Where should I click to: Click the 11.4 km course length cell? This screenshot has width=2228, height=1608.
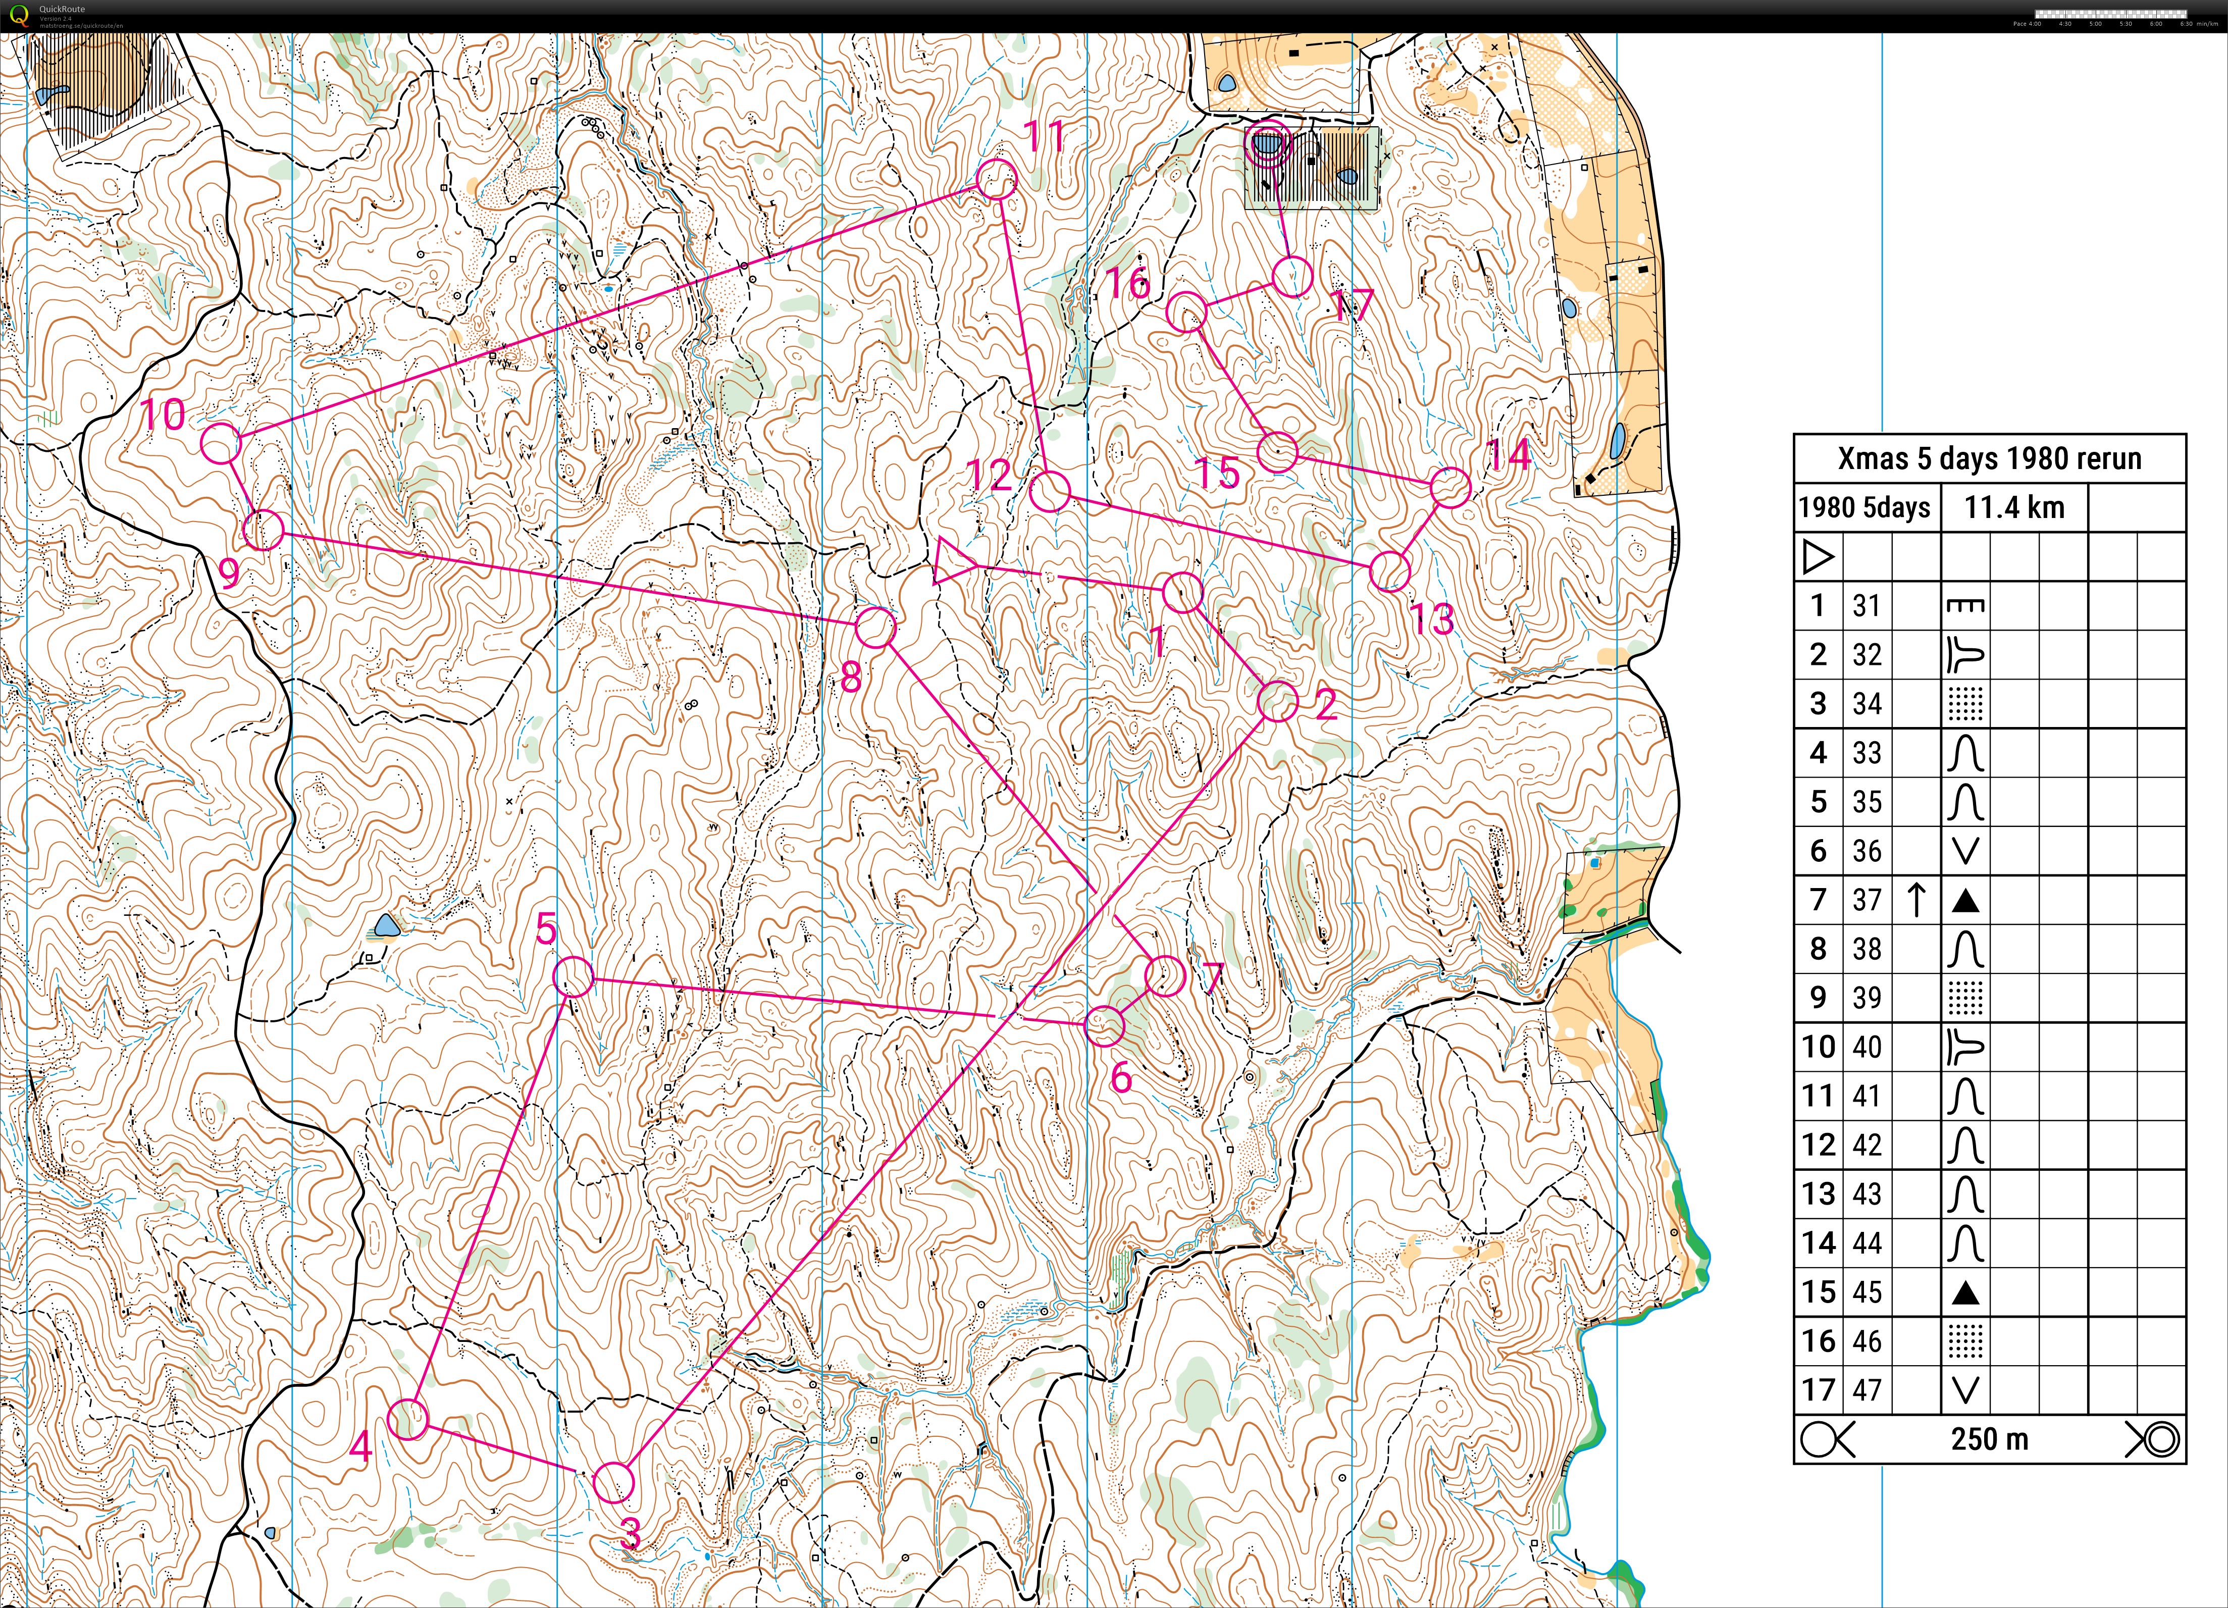point(2014,508)
